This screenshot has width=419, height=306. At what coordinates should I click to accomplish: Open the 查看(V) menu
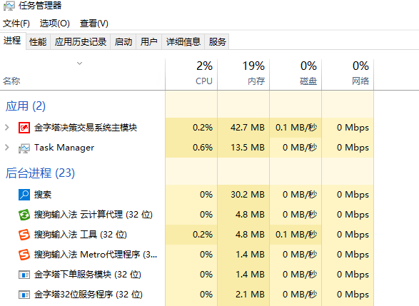pyautogui.click(x=94, y=24)
